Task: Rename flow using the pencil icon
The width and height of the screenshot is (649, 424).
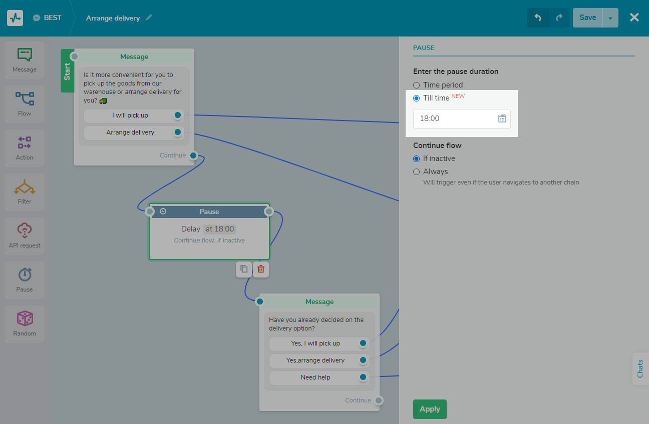Action: click(x=149, y=18)
